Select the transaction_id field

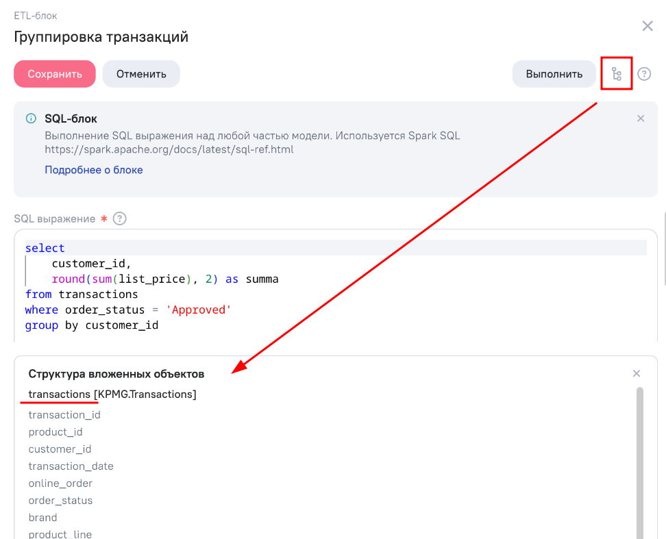pos(64,414)
